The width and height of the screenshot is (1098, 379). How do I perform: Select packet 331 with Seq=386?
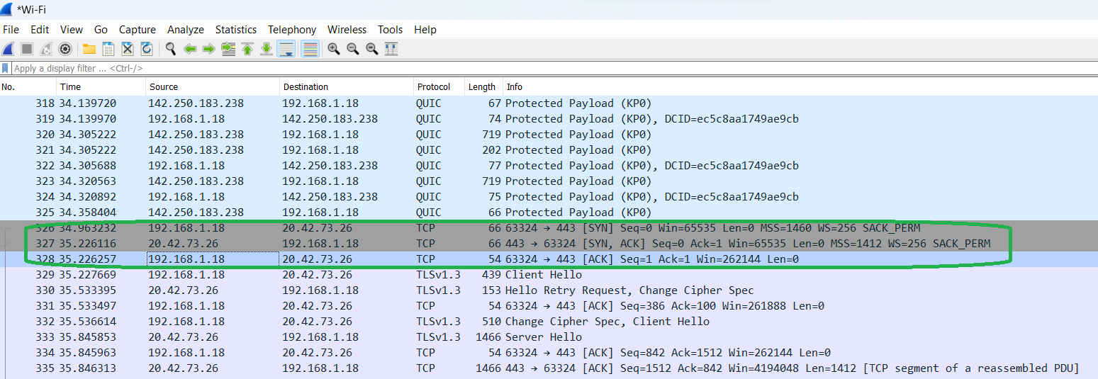tap(549, 306)
